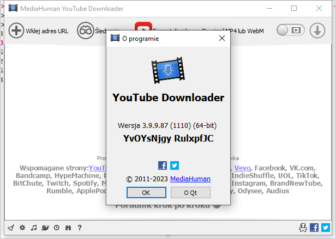Screen dimensions: 336x239
Task: Click the mascot figure icon at bottom right
Action: (303, 228)
